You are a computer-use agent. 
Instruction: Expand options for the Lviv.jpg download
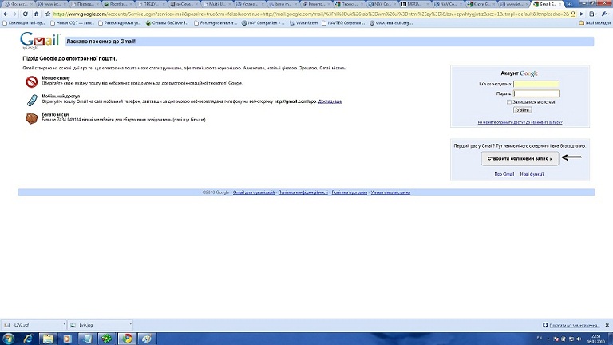(131, 325)
